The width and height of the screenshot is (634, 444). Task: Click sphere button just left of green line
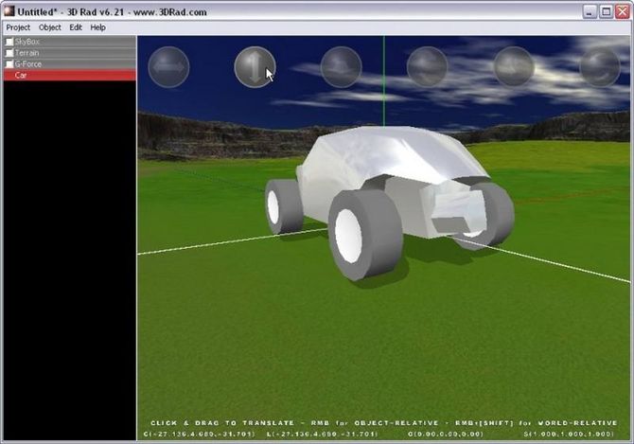341,67
